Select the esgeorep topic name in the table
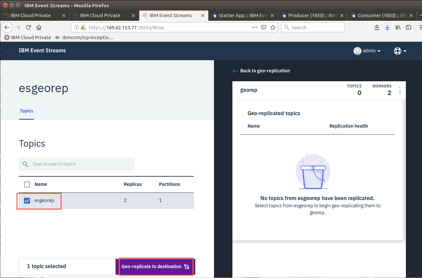This screenshot has width=422, height=278. [x=44, y=200]
